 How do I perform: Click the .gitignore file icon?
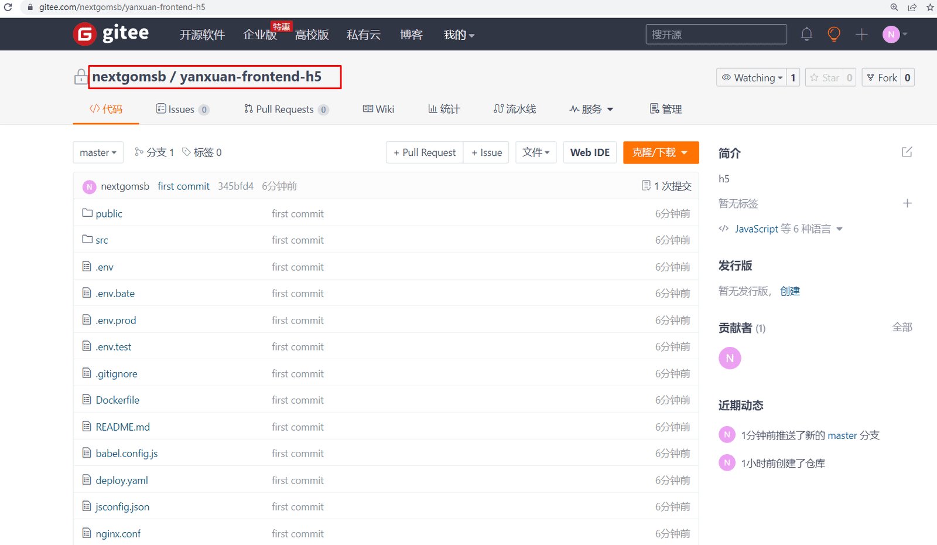pyautogui.click(x=87, y=373)
